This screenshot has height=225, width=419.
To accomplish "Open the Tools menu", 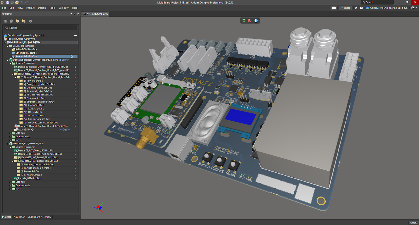I will point(52,8).
